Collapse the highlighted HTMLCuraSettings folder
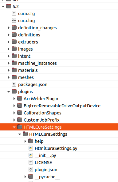Viewport: 118px width, 182px height. 14,127
